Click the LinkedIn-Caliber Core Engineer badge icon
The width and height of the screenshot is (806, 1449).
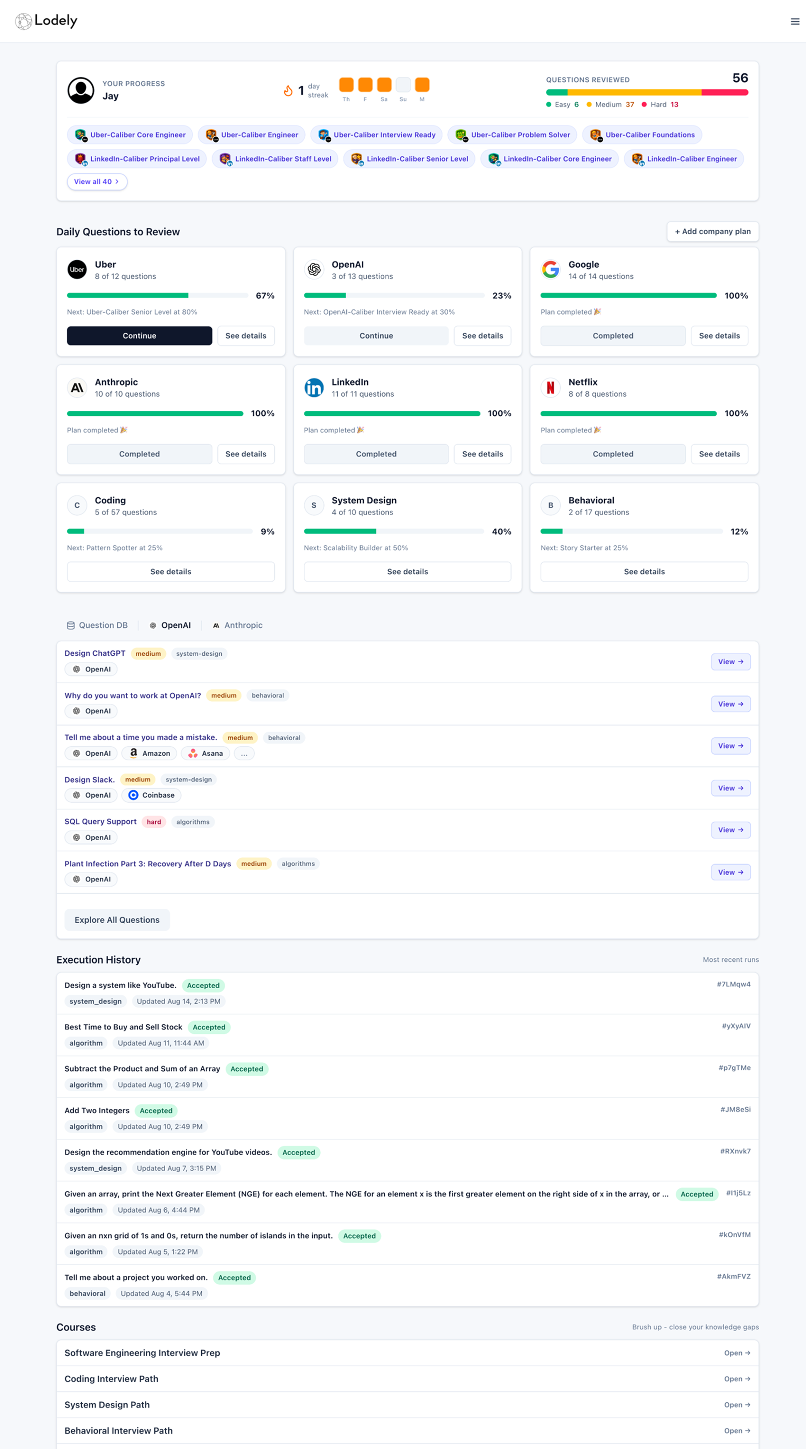point(494,159)
